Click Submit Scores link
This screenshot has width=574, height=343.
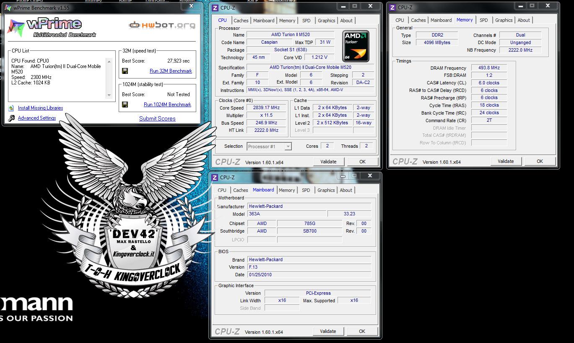157,118
